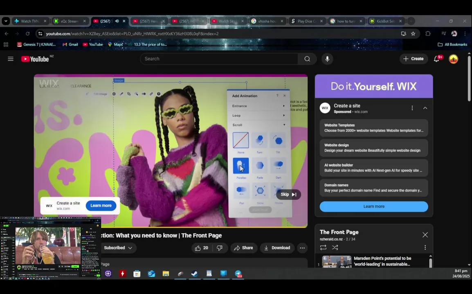Open Chrome media control icon
Viewport: 472px width, 294px height.
[x=443, y=33]
